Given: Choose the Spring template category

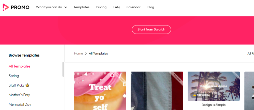Looking at the screenshot, I should (14, 76).
